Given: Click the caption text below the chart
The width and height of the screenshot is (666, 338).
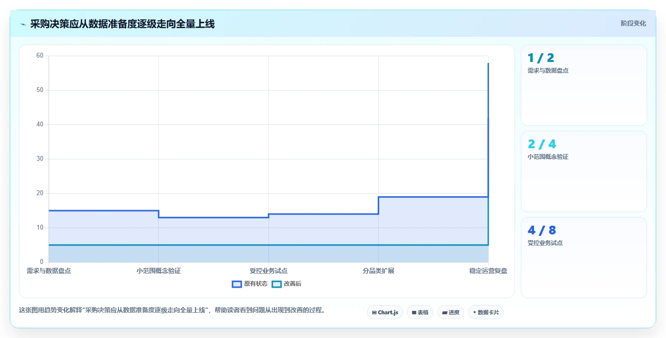Looking at the screenshot, I should pyautogui.click(x=172, y=310).
